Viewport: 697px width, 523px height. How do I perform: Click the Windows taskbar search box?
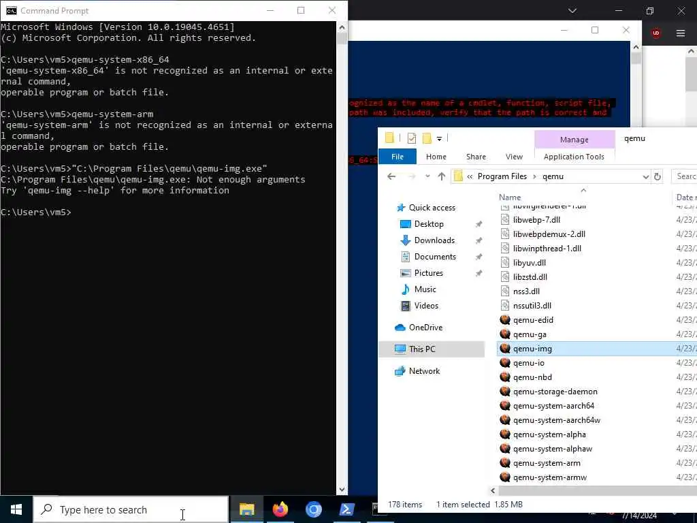[x=131, y=509]
